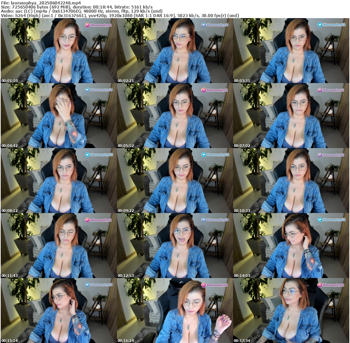This screenshot has width=350, height=343.
Task: Open the thumbnail at 00:14:03
Action: pyautogui.click(x=291, y=246)
